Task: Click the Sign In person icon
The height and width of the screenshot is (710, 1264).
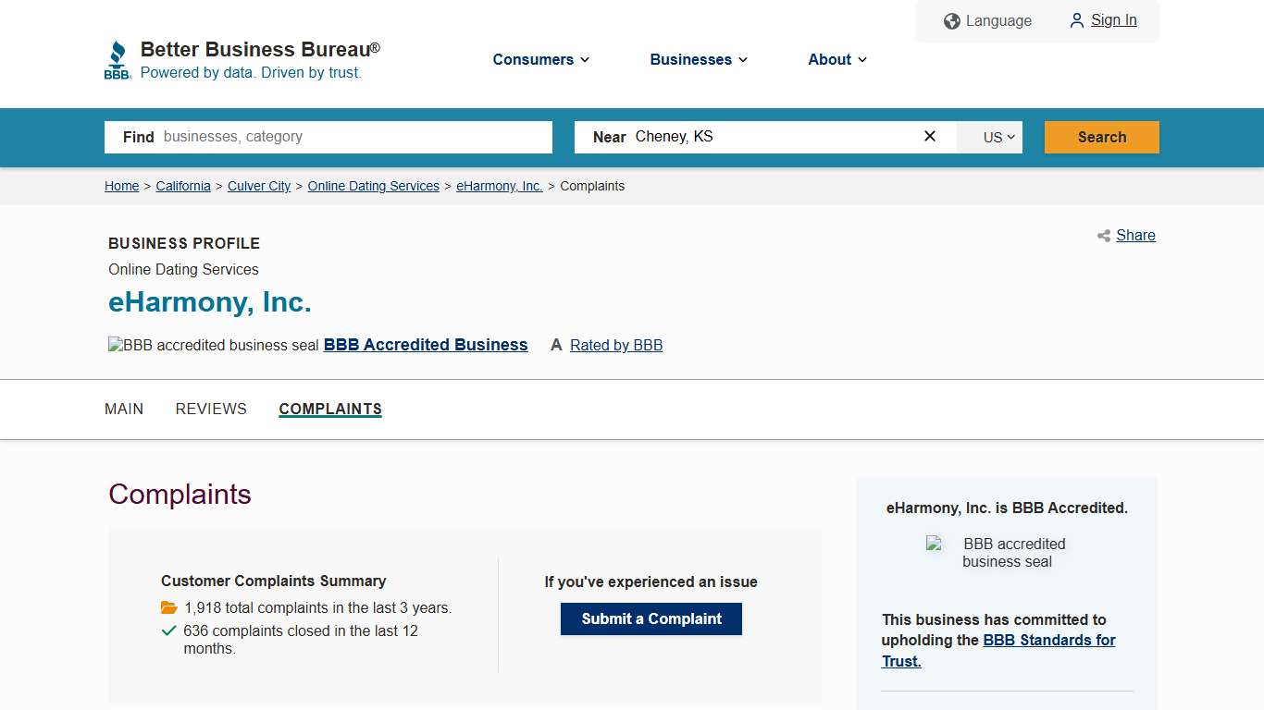Action: [x=1076, y=20]
